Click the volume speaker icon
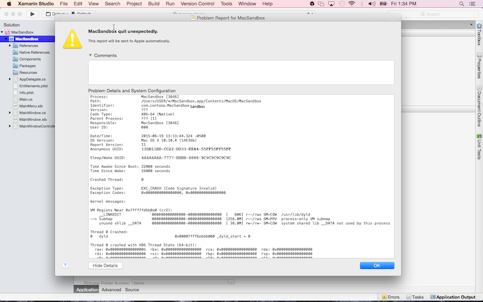Viewport: 483px width, 302px height. pos(372,4)
